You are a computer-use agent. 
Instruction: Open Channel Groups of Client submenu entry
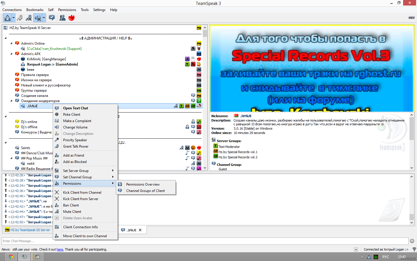[x=146, y=191]
